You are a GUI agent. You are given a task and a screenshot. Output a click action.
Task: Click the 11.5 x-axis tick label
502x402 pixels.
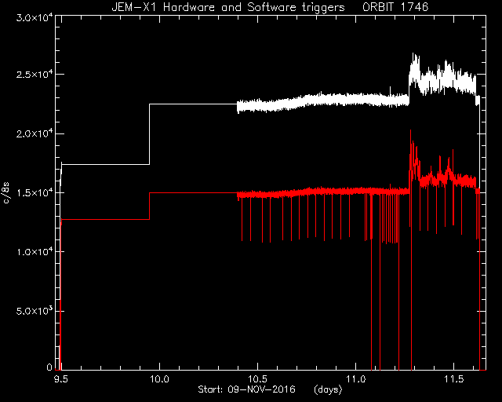(454, 379)
